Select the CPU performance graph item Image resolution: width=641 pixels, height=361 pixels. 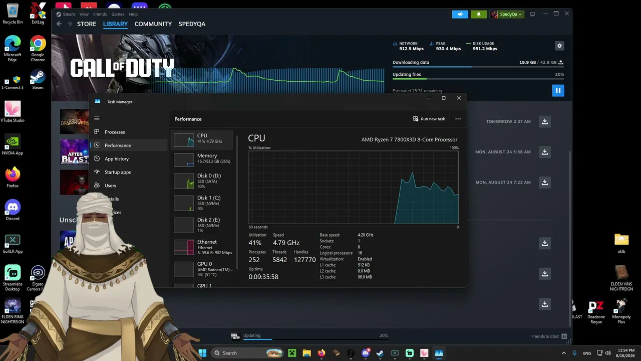click(x=203, y=139)
